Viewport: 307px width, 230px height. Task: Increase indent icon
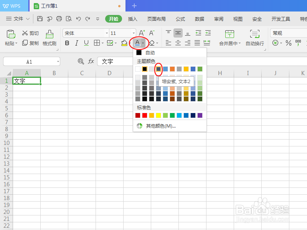208,33
